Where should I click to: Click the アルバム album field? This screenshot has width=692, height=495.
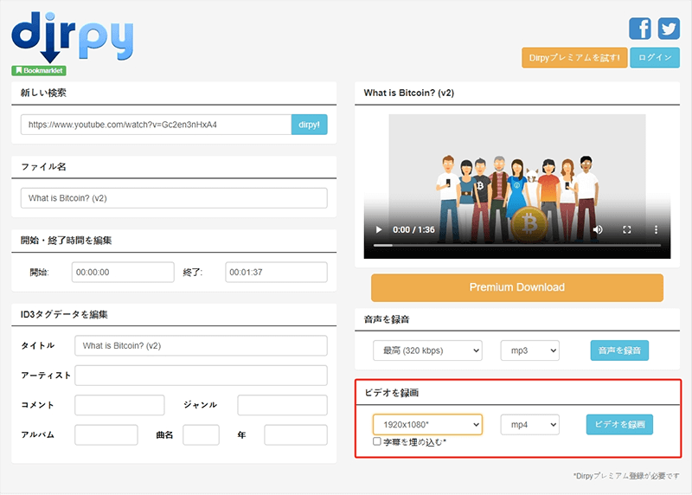pos(106,435)
